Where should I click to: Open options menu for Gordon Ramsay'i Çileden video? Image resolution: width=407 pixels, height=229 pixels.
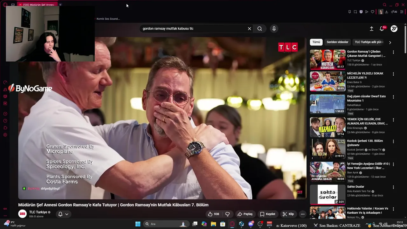393,52
